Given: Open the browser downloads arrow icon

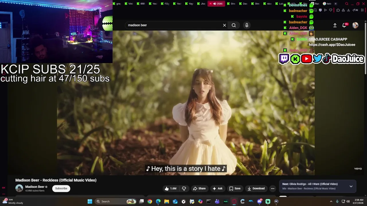Looking at the screenshot, I should [348, 10].
